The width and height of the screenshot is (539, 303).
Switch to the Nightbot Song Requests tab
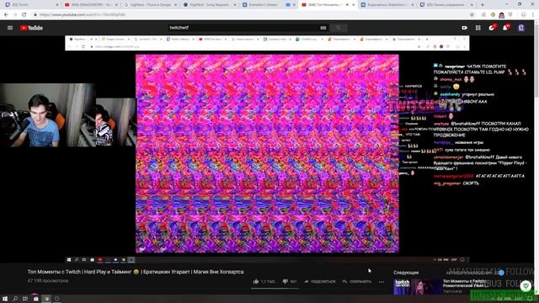pyautogui.click(x=210, y=5)
